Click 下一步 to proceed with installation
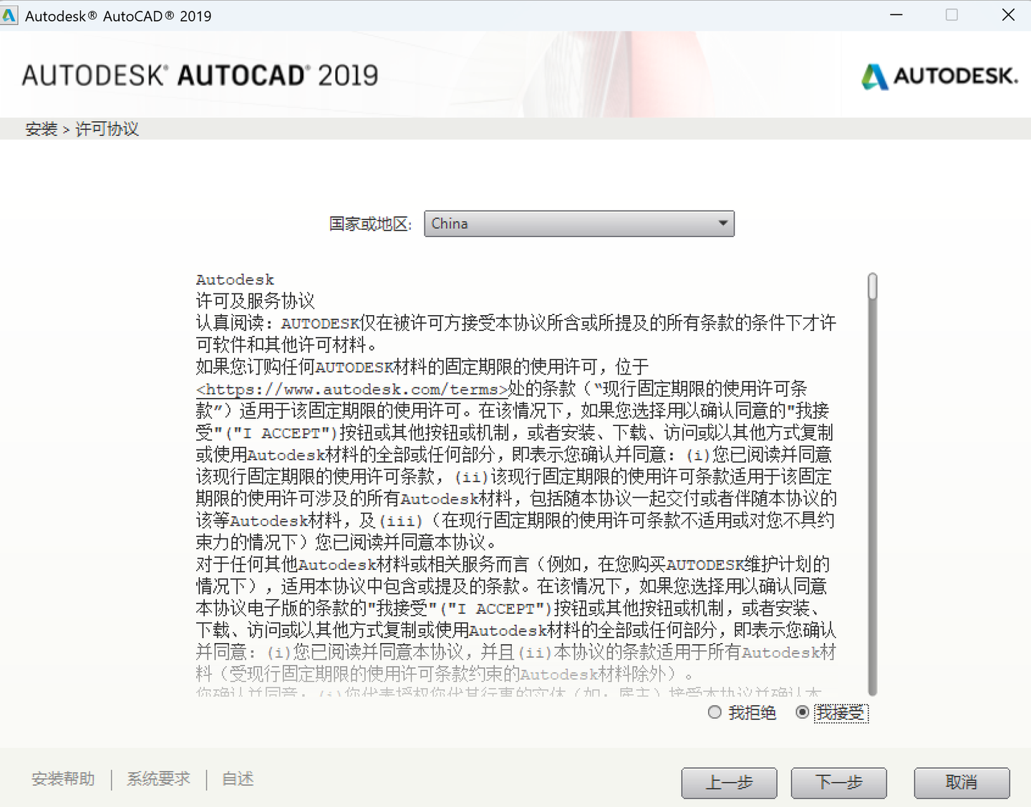Viewport: 1031px width, 807px height. (x=838, y=783)
